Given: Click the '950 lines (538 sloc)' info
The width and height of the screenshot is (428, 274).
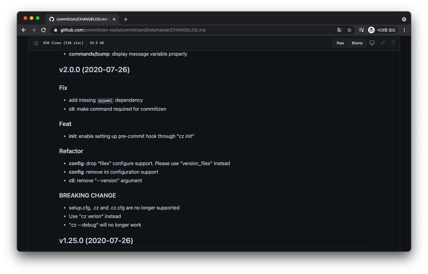Looking at the screenshot, I should click(63, 43).
